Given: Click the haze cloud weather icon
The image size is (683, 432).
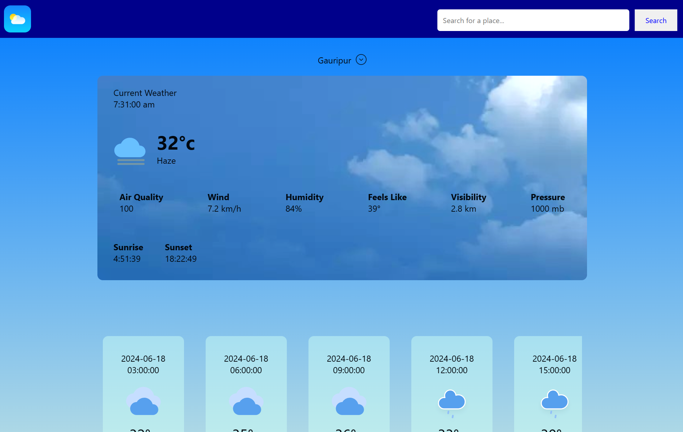Looking at the screenshot, I should click(x=130, y=151).
